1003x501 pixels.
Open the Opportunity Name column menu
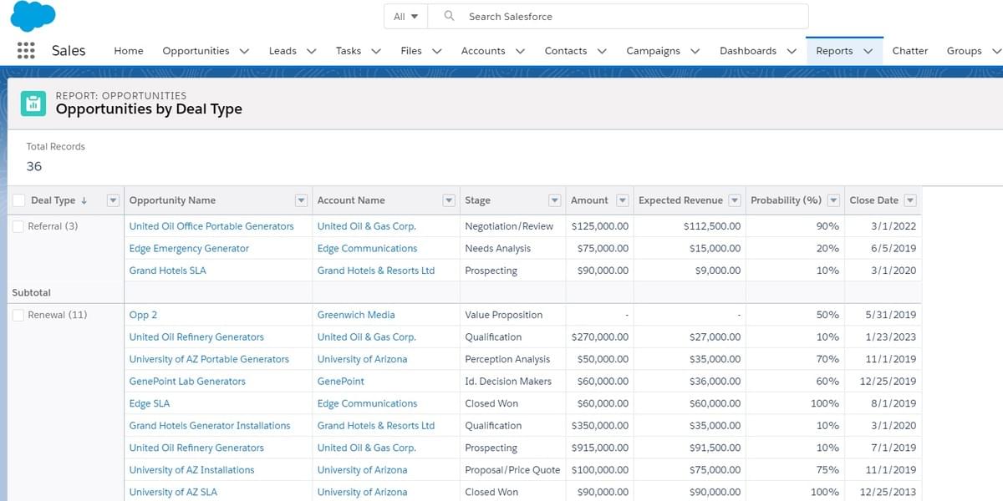pyautogui.click(x=302, y=200)
